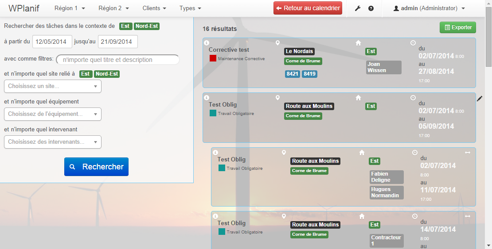The width and height of the screenshot is (492, 249).
Task: Click the red Maintenance Corrective color swatch
Action: pos(213,58)
